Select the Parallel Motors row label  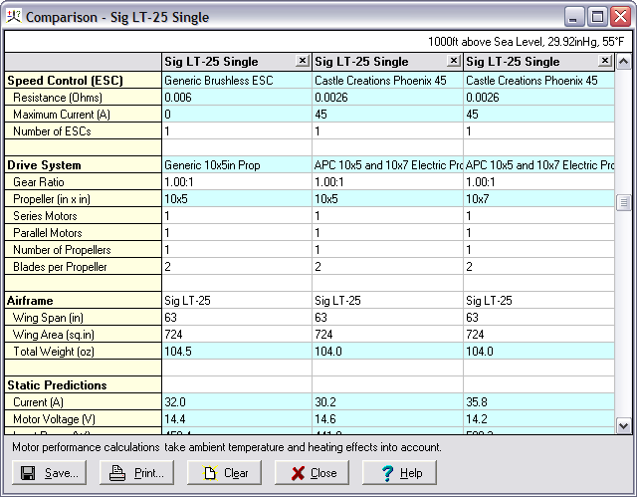84,232
